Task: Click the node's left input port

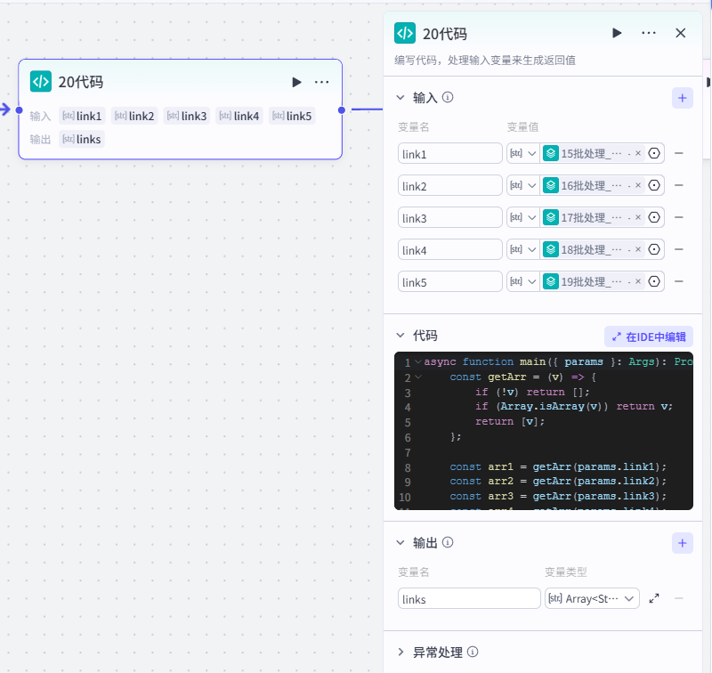Action: coord(19,109)
